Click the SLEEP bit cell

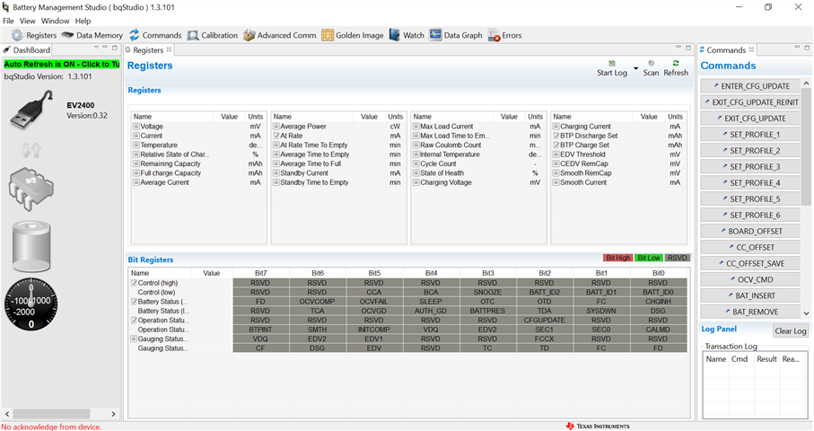431,302
